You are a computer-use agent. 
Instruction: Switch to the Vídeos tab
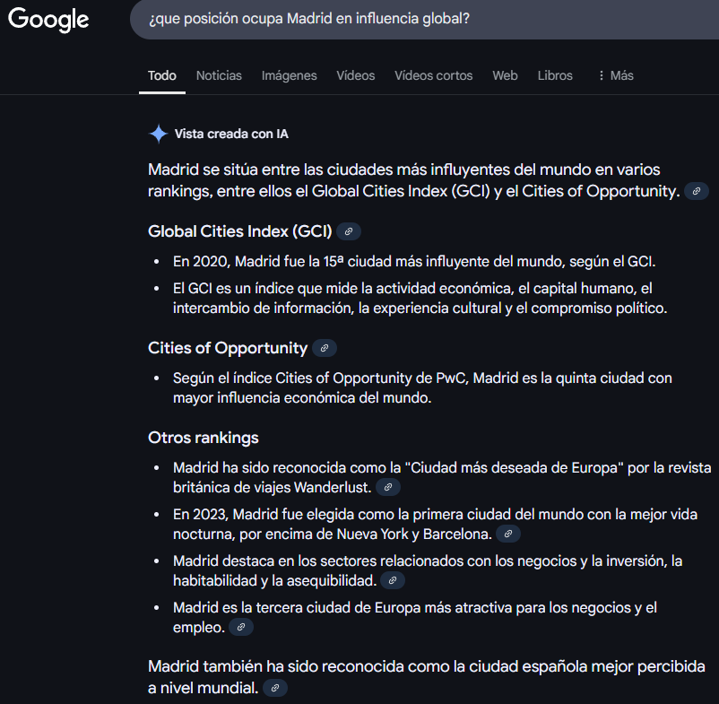355,75
